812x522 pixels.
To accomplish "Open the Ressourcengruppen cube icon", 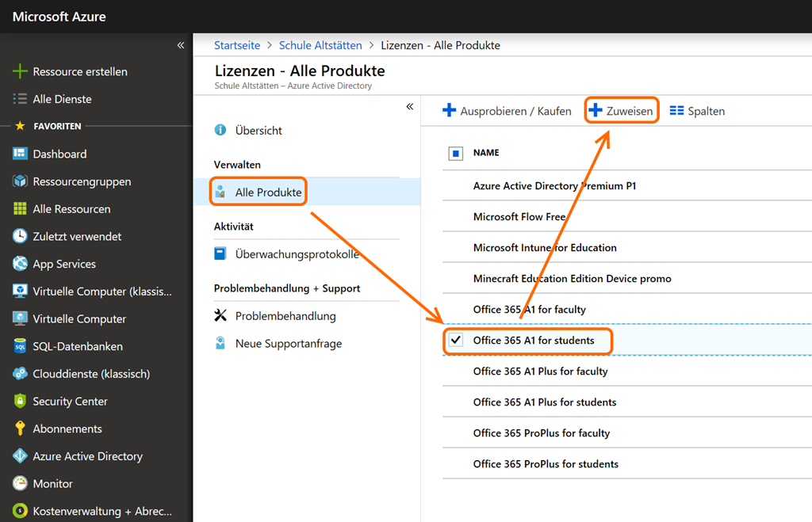I will (20, 181).
